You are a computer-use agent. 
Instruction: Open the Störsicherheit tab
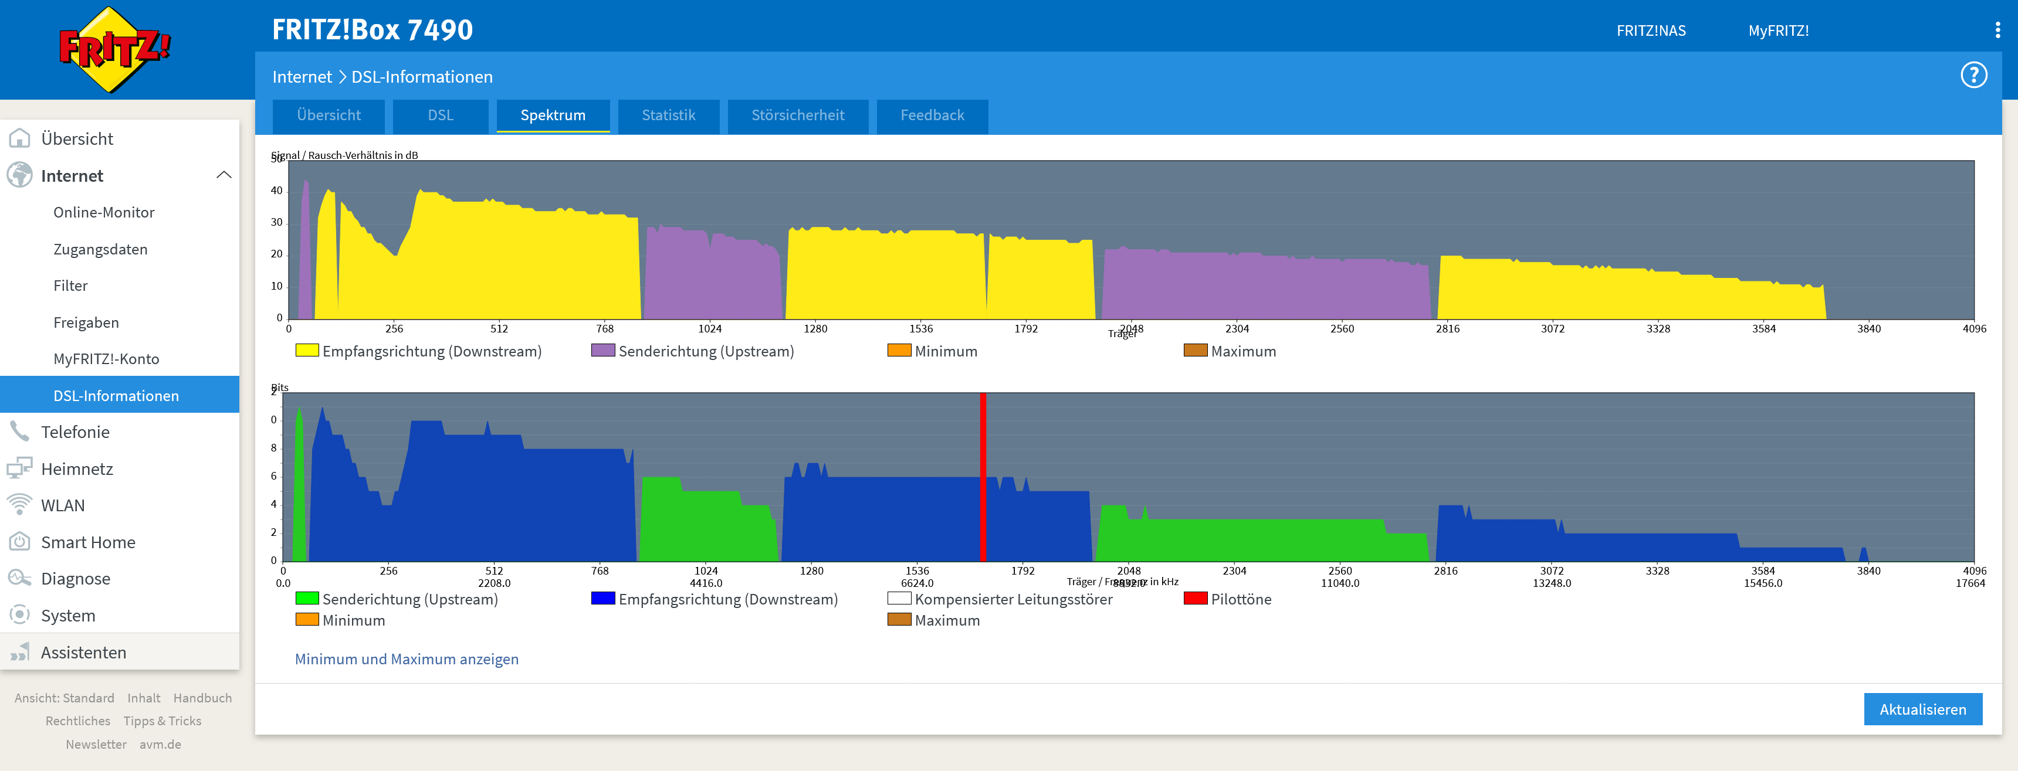click(x=797, y=116)
